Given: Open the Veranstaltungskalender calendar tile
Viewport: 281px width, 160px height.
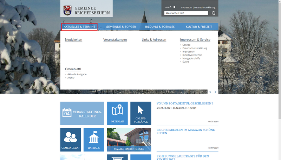Looking at the screenshot, I should [82, 113].
